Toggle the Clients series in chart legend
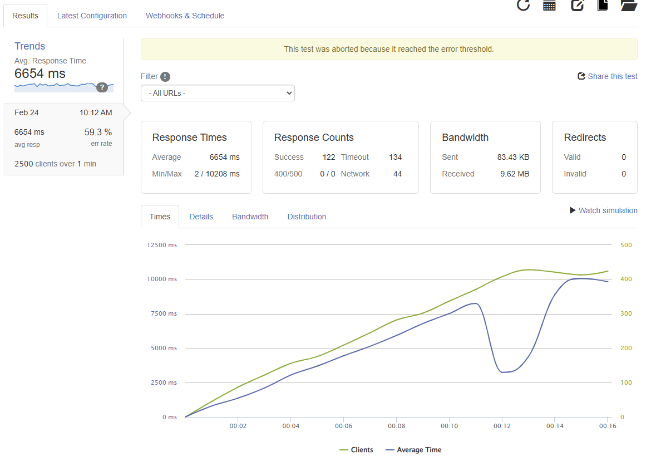651x466 pixels. tap(356, 450)
